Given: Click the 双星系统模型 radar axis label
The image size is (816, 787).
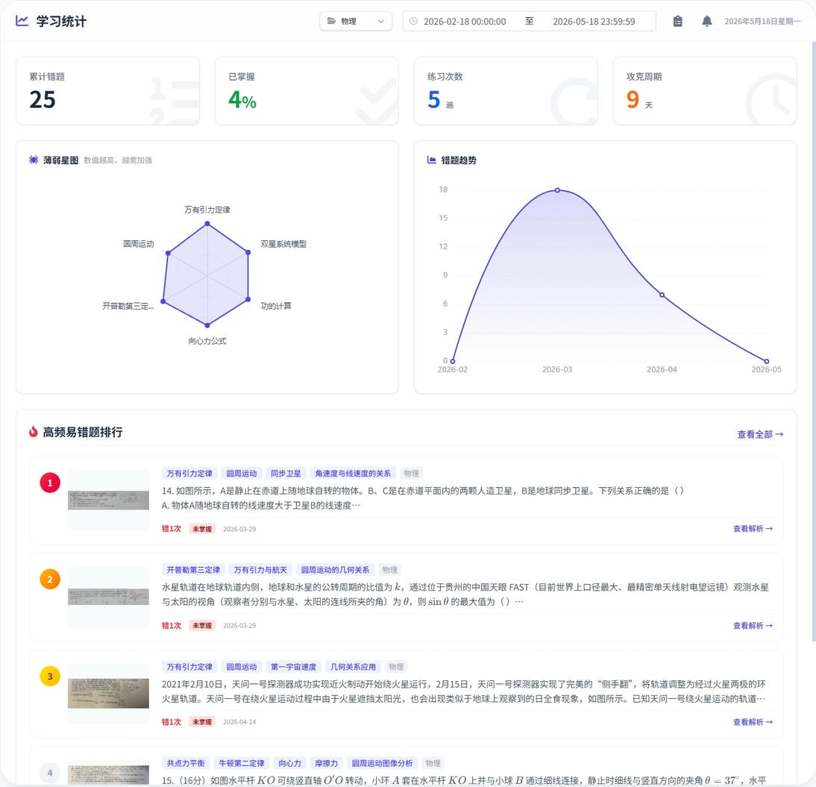Looking at the screenshot, I should 283,244.
